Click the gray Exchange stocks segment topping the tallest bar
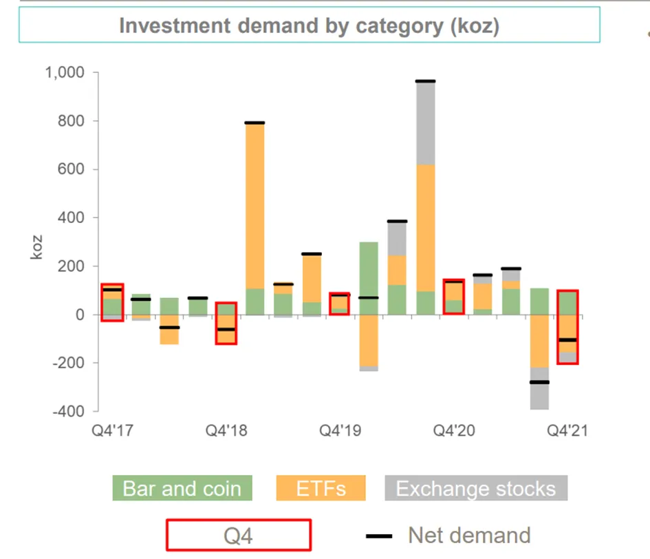The image size is (650, 559). coord(426,123)
